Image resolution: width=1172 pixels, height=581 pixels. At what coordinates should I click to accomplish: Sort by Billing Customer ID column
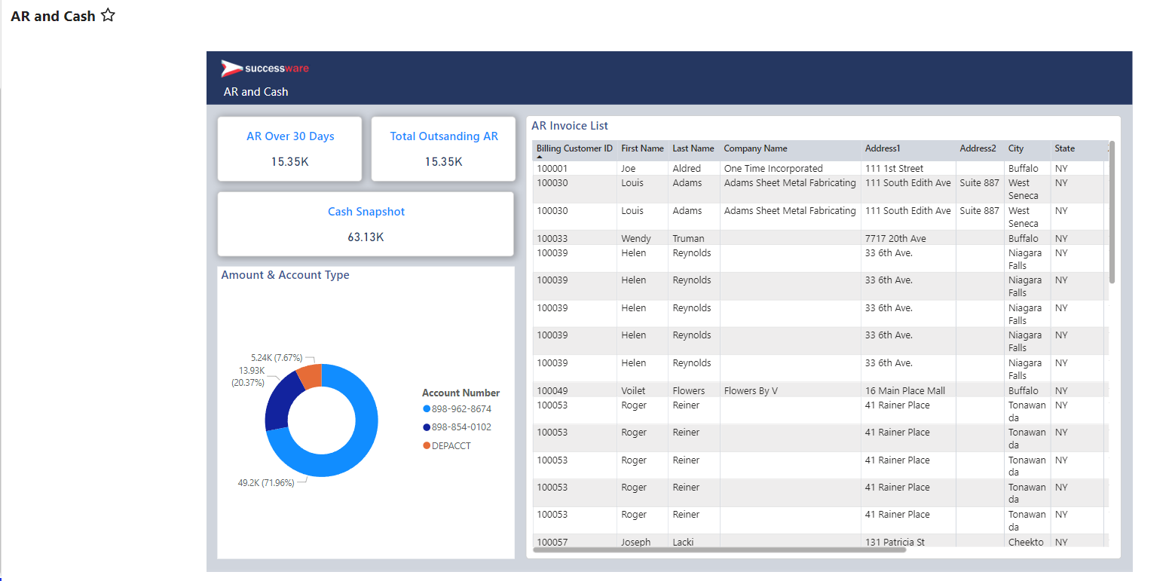574,148
